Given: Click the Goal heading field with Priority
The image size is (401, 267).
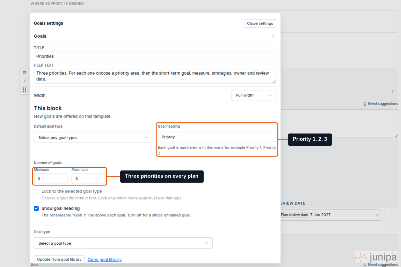Looking at the screenshot, I should click(x=217, y=137).
